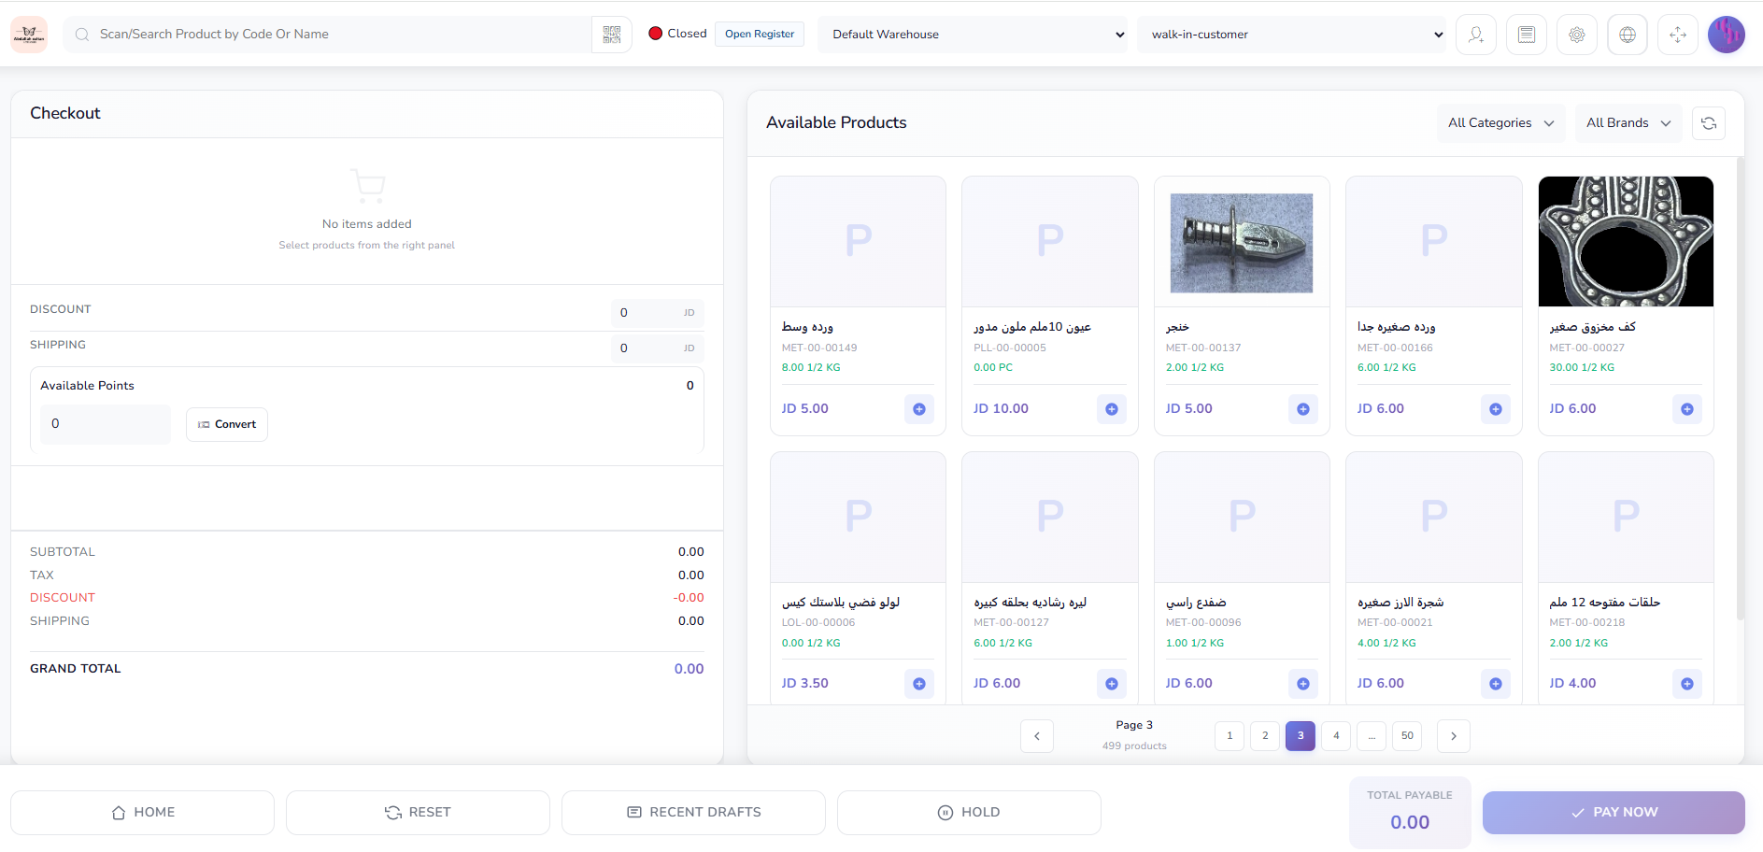Click the barcode scanner icon in search bar

point(612,35)
